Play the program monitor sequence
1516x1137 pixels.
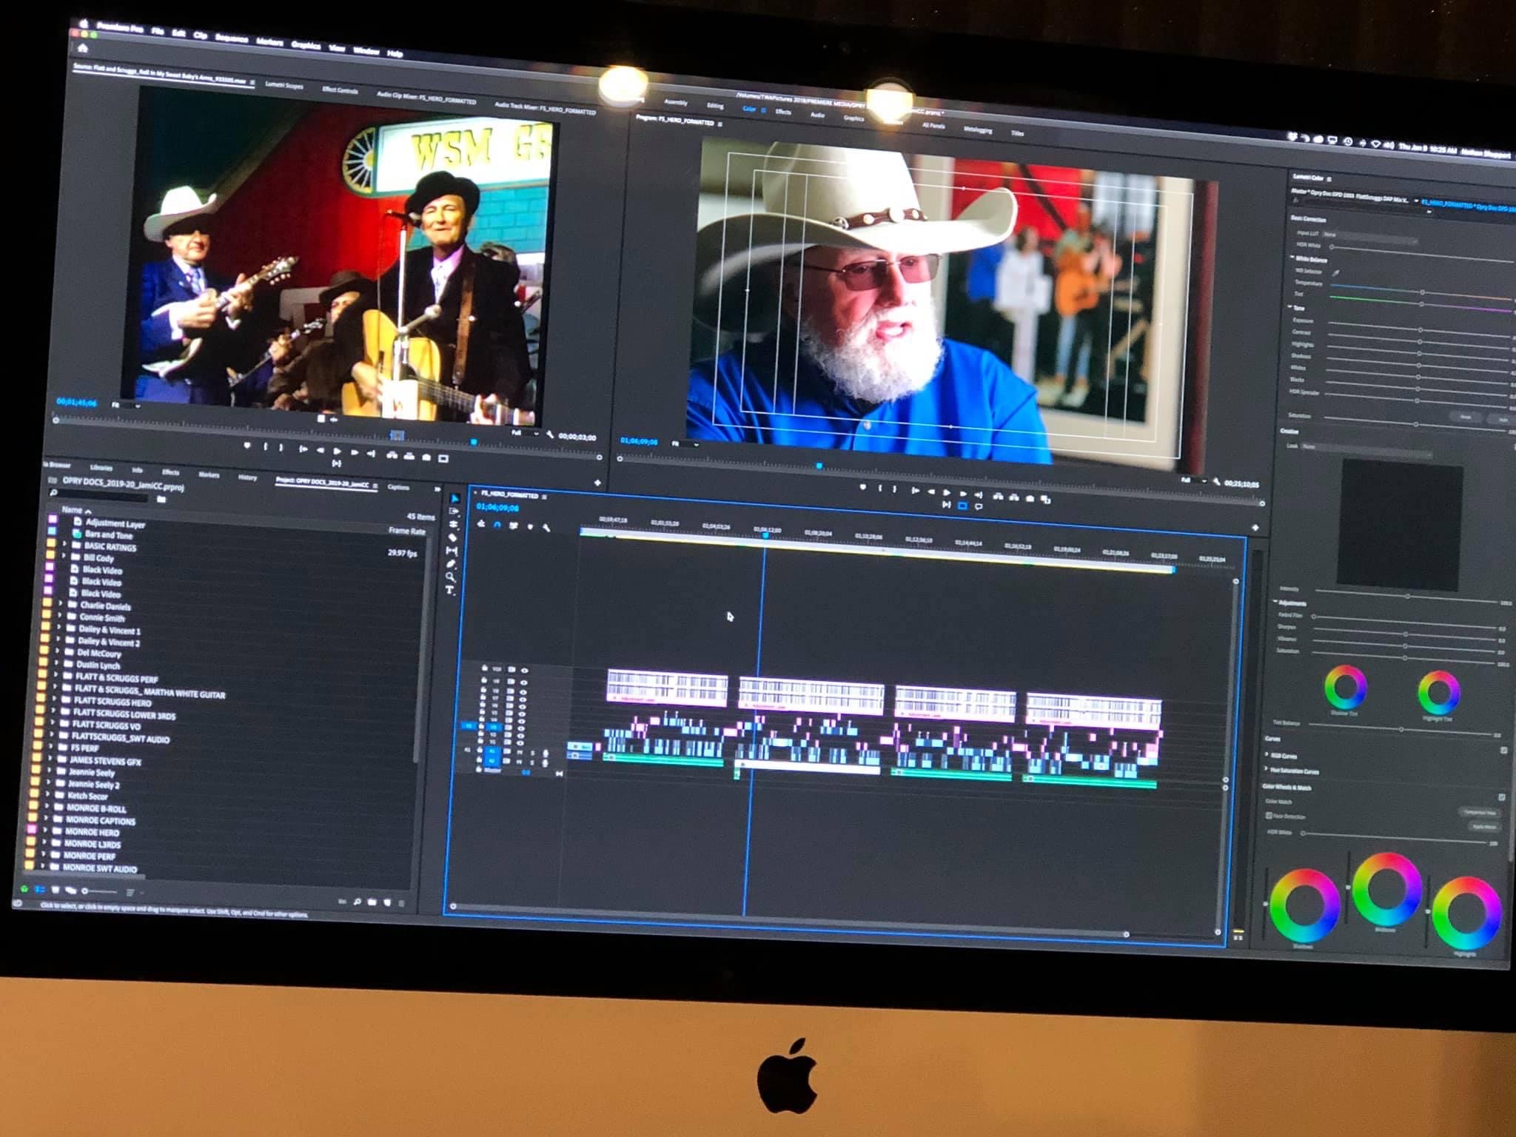(x=947, y=492)
